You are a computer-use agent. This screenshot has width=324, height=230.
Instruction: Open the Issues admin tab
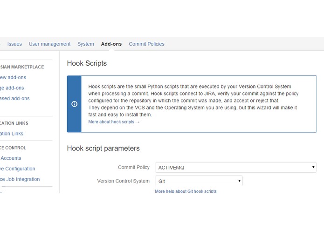14,44
